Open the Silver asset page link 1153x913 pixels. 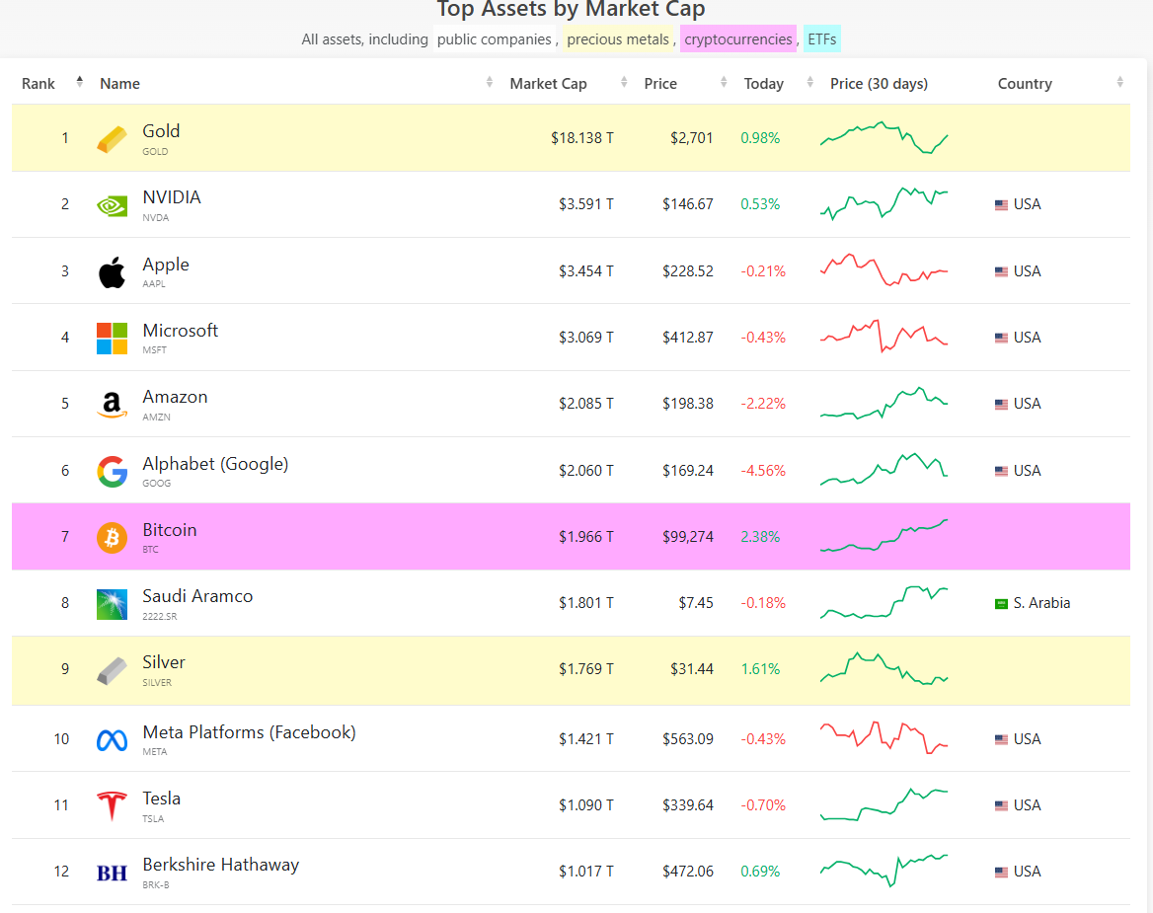tap(164, 662)
